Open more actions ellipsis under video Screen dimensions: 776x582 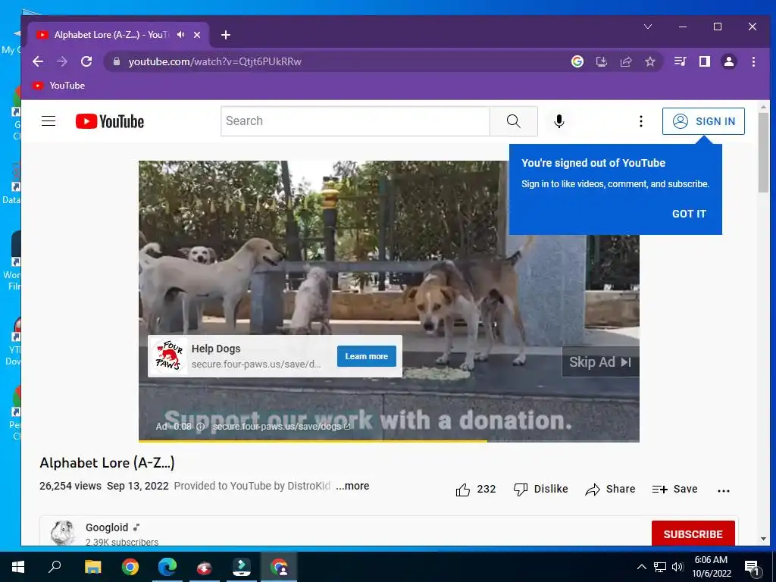coord(724,490)
